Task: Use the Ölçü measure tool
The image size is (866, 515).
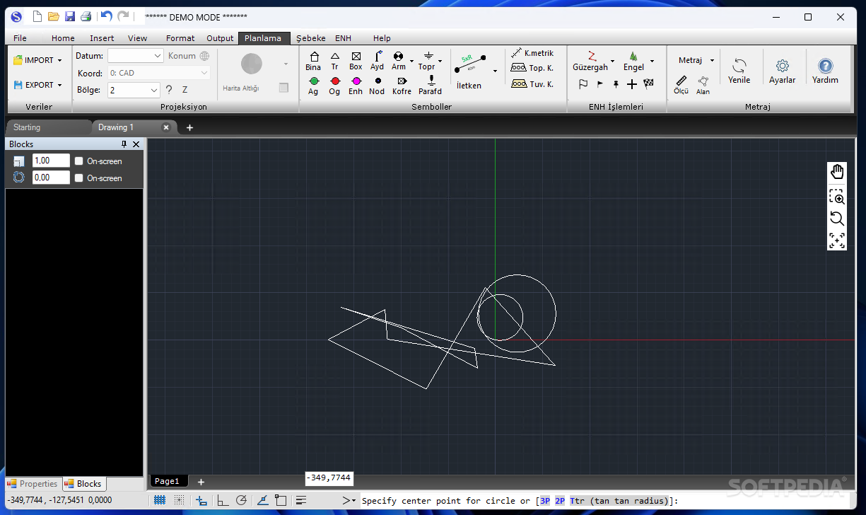Action: [681, 85]
